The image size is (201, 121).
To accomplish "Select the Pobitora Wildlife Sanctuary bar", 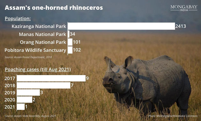I will point(70,50).
